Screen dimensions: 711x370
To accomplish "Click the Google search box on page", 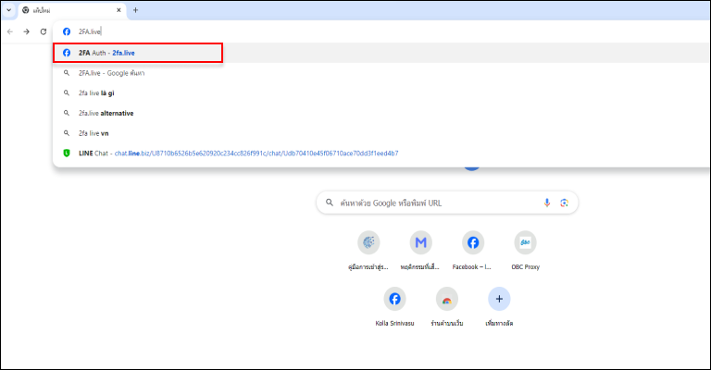I will [x=447, y=203].
